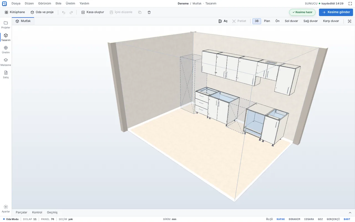355x222 pixels.
Task: Open the Parçalar bottom tab
Action: [x=21, y=213]
